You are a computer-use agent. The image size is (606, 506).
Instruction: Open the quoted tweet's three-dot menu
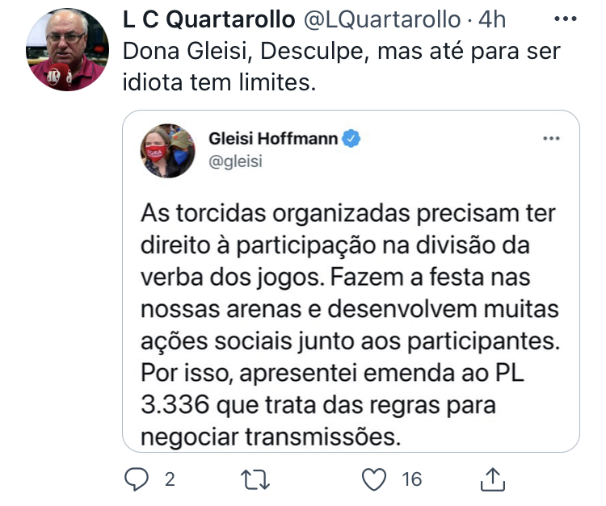click(551, 139)
